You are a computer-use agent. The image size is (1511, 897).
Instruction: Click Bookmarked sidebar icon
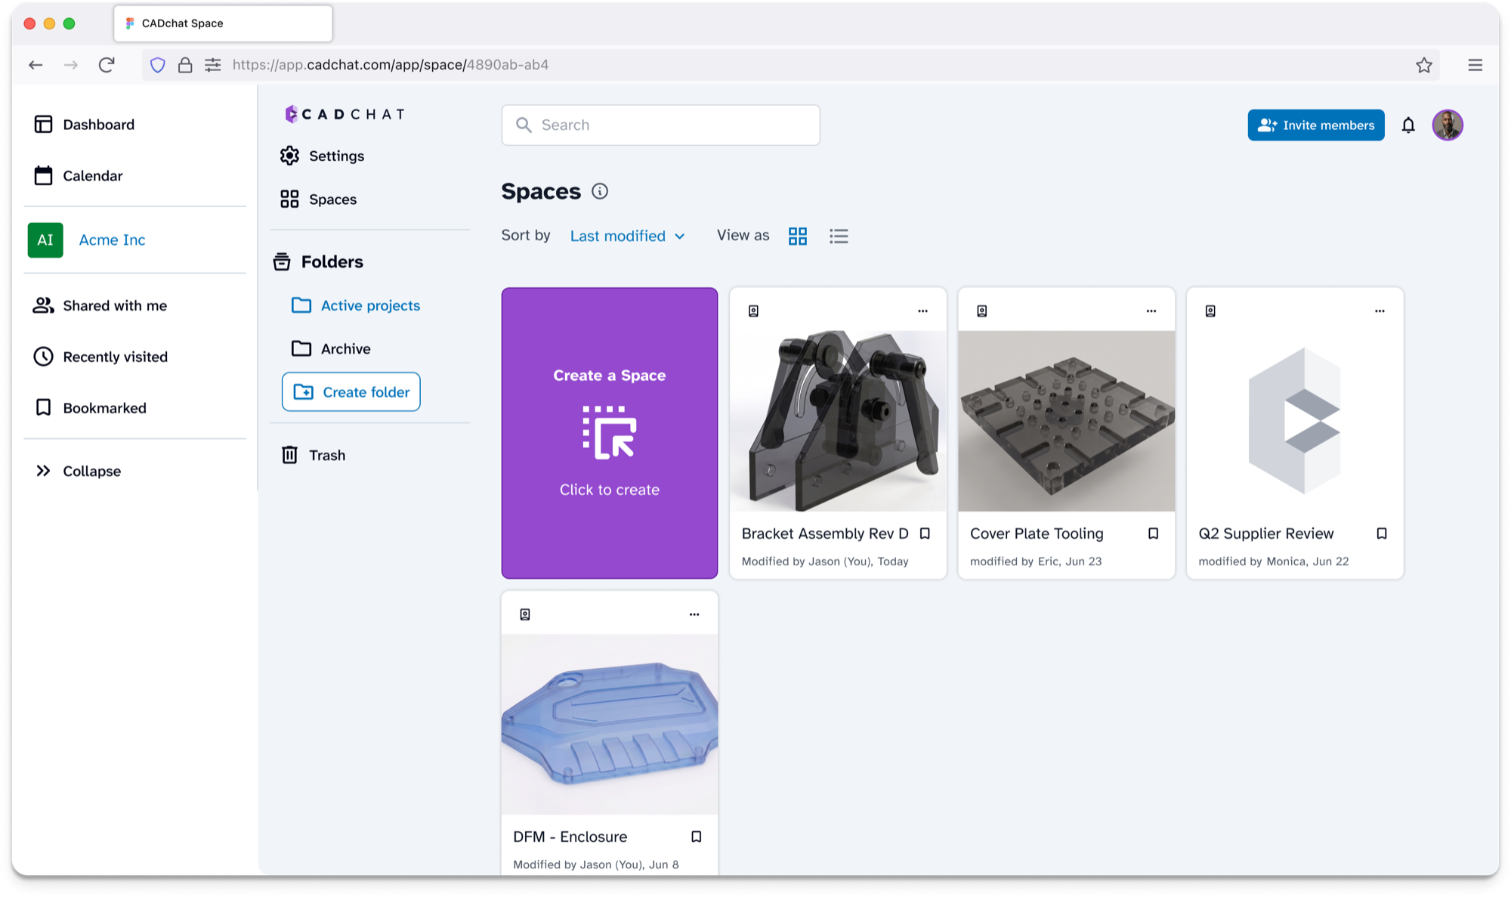click(43, 407)
